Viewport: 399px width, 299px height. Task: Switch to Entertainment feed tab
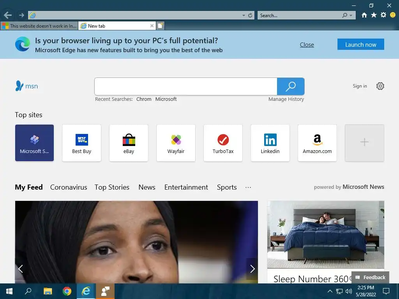point(186,187)
